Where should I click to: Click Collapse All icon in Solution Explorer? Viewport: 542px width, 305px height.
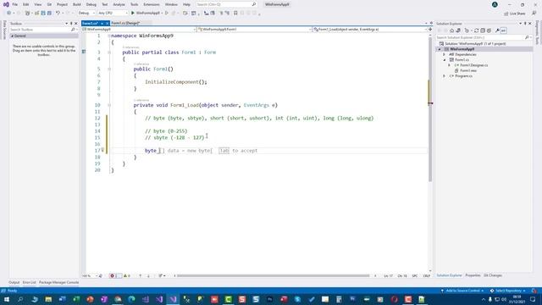(483, 30)
